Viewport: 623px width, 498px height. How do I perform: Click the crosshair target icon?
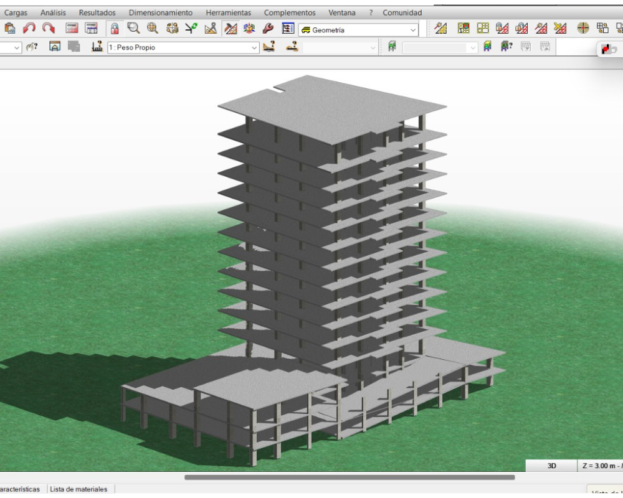[x=583, y=29]
